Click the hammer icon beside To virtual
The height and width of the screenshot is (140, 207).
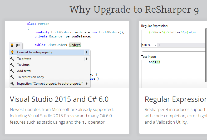tap(12, 65)
